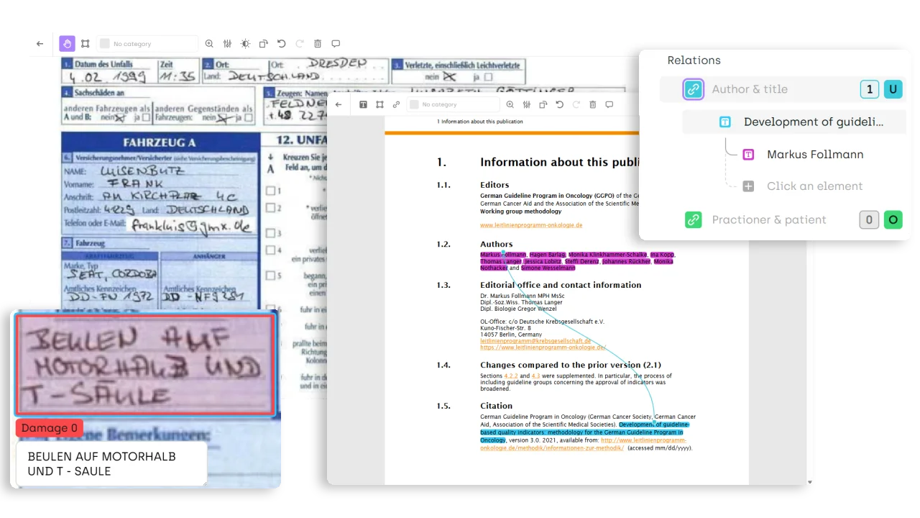Open the No category dropdown in the accident form toolbar
This screenshot has width=920, height=518.
pyautogui.click(x=147, y=44)
